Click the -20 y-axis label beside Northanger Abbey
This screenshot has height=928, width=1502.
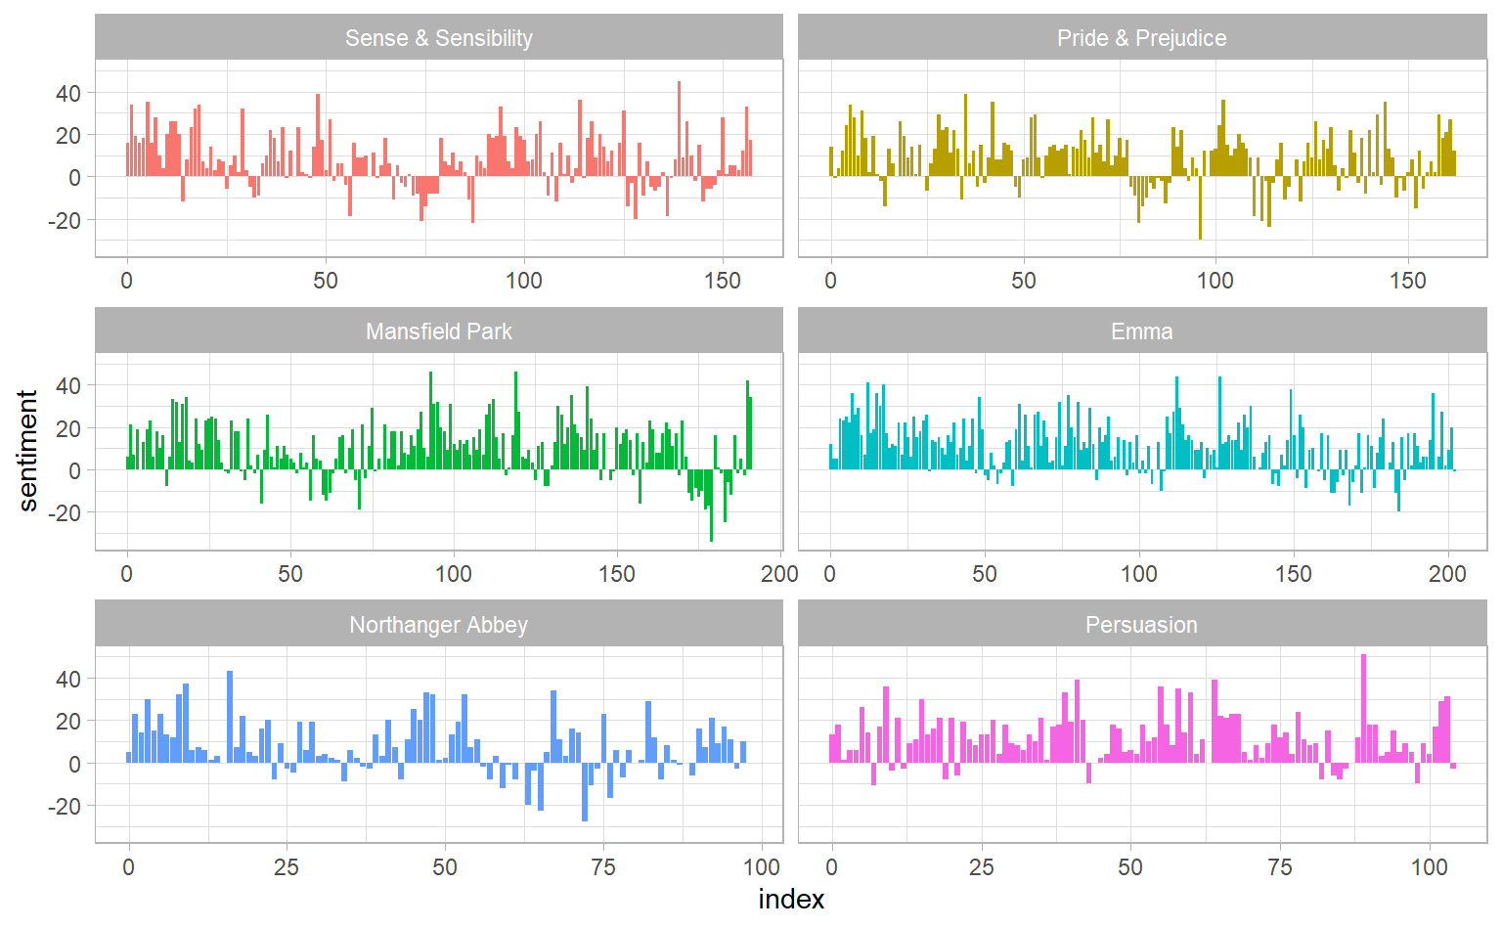(x=65, y=807)
